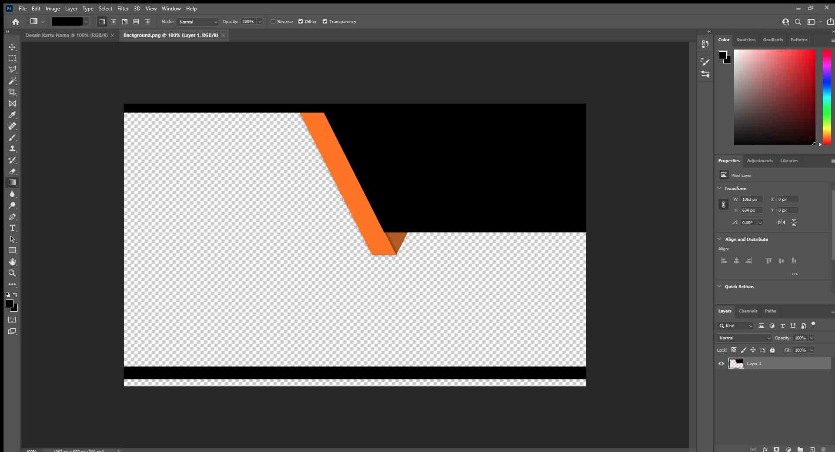835x452 pixels.
Task: Select the Crop tool
Action: click(12, 92)
